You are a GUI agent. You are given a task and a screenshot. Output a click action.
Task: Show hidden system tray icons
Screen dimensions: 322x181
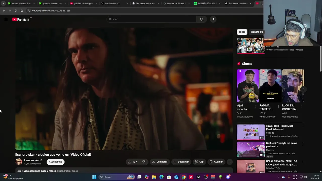[x=278, y=177]
